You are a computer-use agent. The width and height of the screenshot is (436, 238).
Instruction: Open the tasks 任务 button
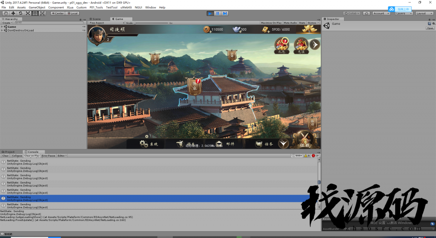pyautogui.click(x=264, y=144)
